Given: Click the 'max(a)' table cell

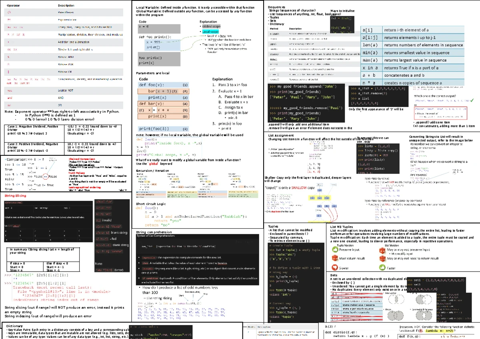Looking at the screenshot, I should click(372, 60).
